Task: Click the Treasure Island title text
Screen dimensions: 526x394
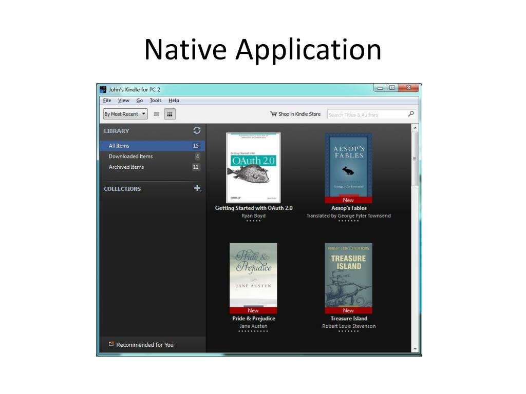Action: pyautogui.click(x=349, y=318)
